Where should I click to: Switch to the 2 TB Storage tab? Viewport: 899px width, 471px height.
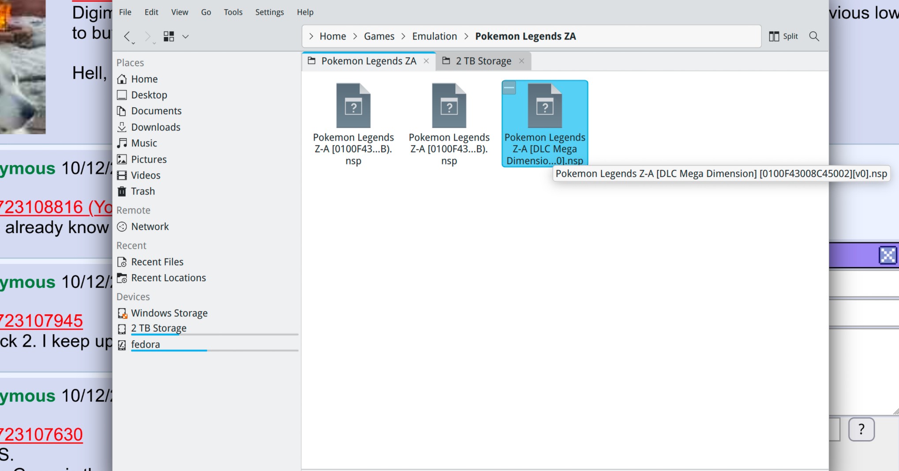(x=483, y=61)
